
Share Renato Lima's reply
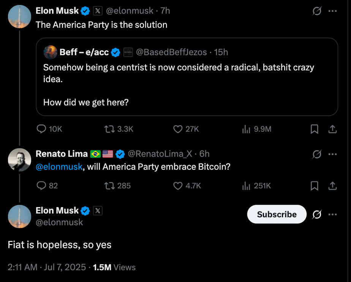coord(332,186)
